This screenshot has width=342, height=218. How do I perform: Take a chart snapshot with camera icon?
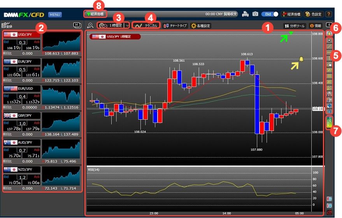[x=255, y=14]
